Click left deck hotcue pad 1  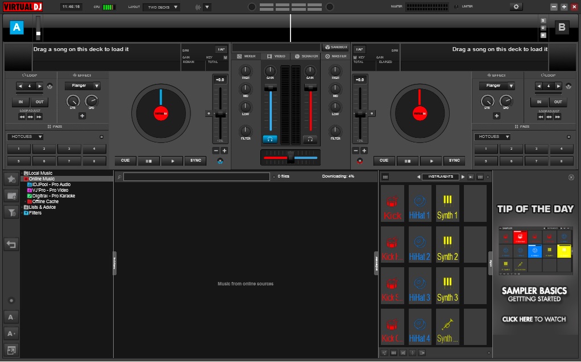coord(19,149)
